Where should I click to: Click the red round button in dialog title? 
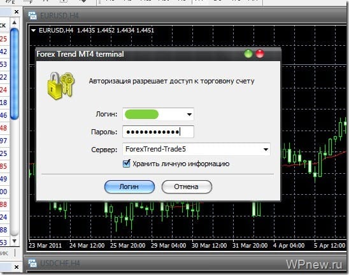point(260,54)
